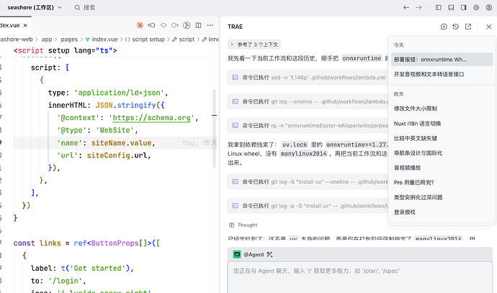Click the app breadcrumb segment
The width and height of the screenshot is (497, 293).
[47, 39]
